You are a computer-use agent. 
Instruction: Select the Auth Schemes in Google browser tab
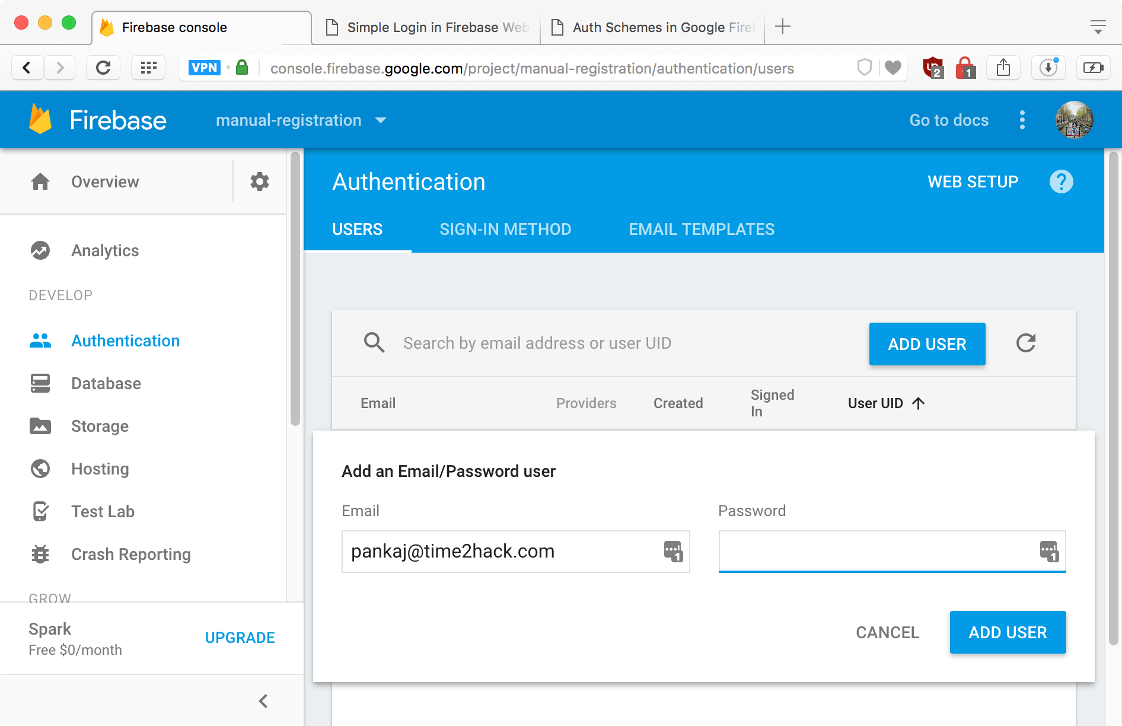tap(652, 27)
